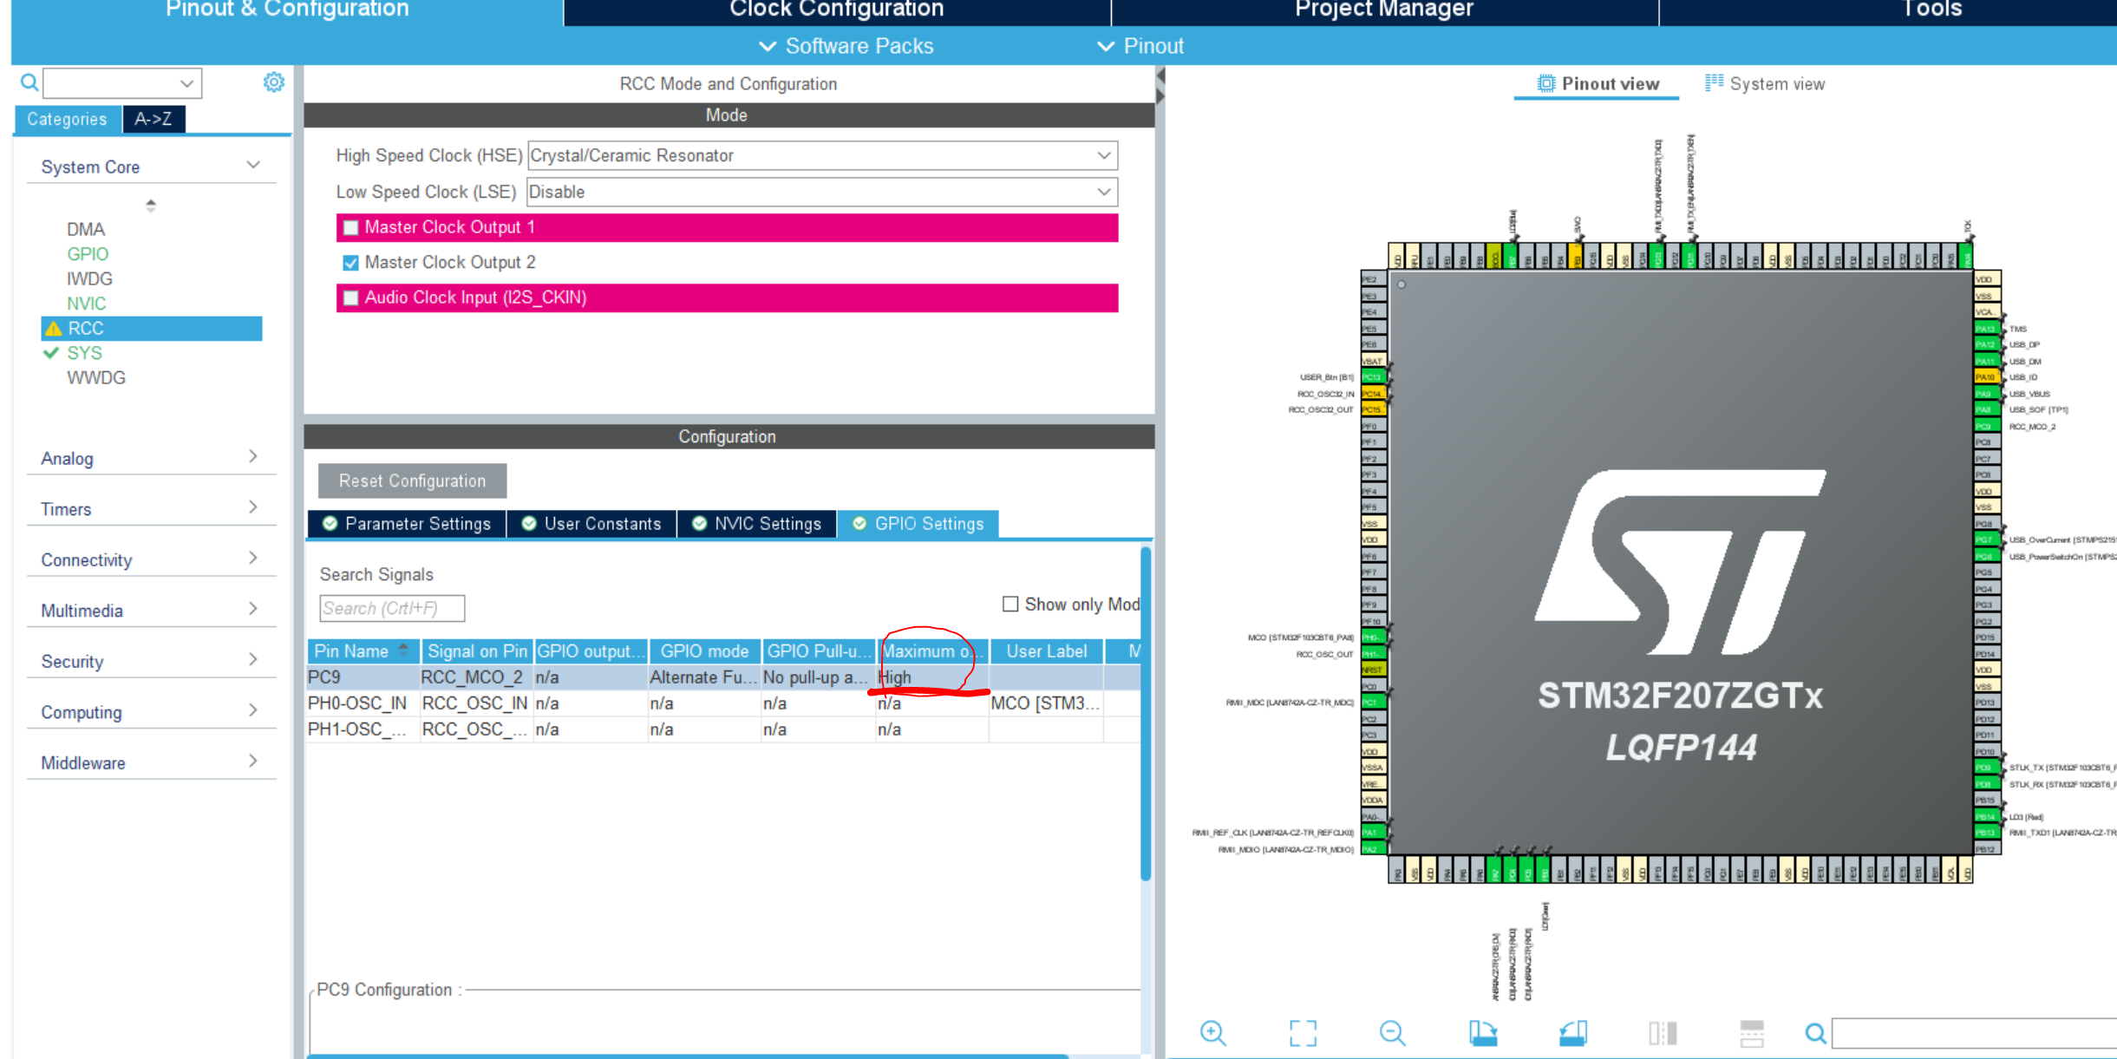This screenshot has height=1059, width=2117.
Task: Click the warning icon next to RCC
Action: tap(56, 328)
